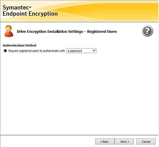Click the 'Authentication Method' section heading
159x147 pixels.
point(19,45)
